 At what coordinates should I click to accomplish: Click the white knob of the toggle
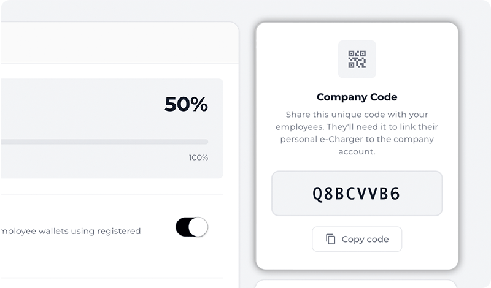click(198, 227)
